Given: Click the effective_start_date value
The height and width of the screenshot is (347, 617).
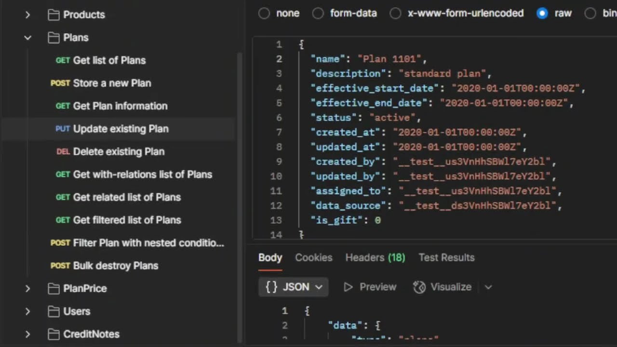Looking at the screenshot, I should coord(515,89).
